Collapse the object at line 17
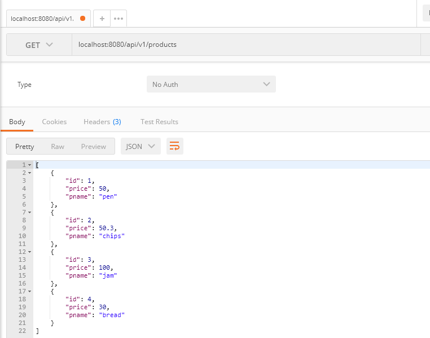Image resolution: width=430 pixels, height=338 pixels. (29, 291)
